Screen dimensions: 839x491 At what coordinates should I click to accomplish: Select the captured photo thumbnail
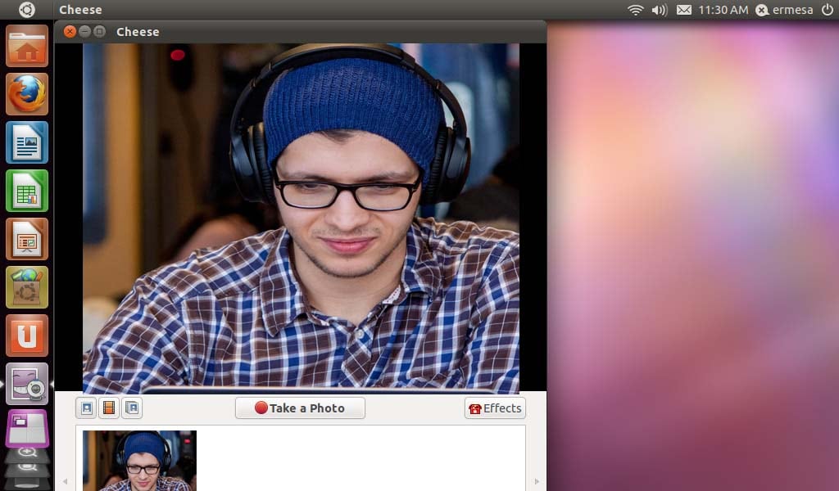pyautogui.click(x=139, y=461)
